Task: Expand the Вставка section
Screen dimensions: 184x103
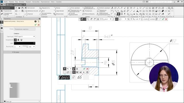Action: point(22,52)
